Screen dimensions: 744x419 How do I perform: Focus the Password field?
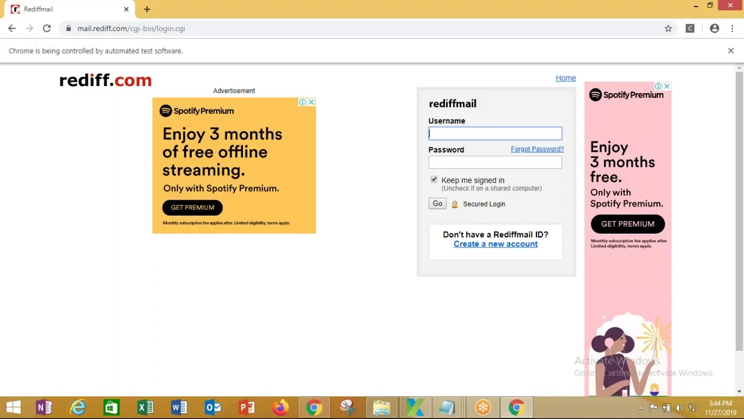click(495, 162)
